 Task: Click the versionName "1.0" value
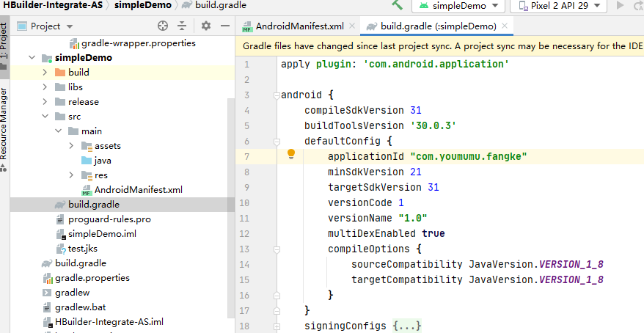pyautogui.click(x=413, y=218)
